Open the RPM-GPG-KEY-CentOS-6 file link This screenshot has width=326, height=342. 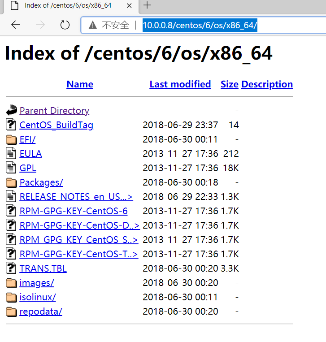click(74, 211)
